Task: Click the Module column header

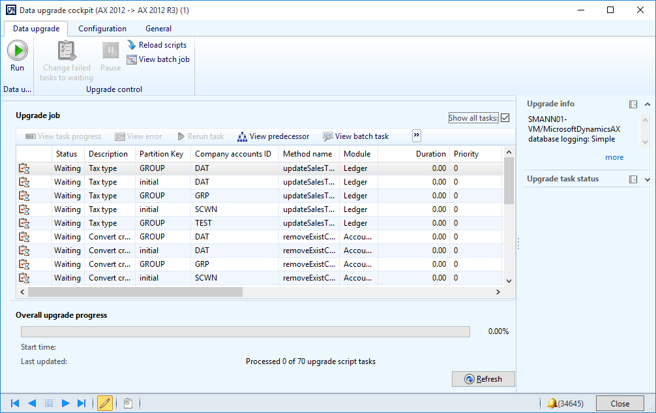Action: pyautogui.click(x=359, y=154)
